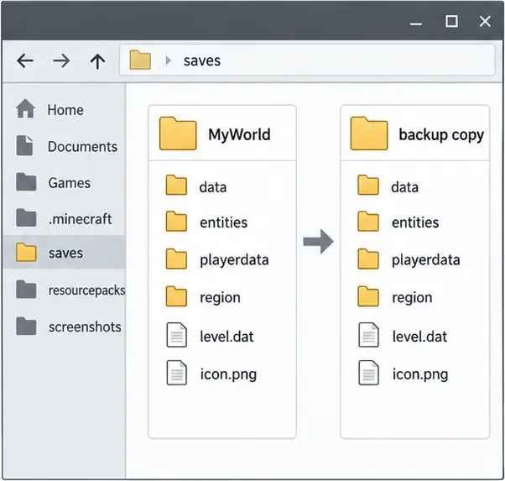Select resourcepacks in the sidebar
This screenshot has width=505, height=481.
click(x=70, y=290)
